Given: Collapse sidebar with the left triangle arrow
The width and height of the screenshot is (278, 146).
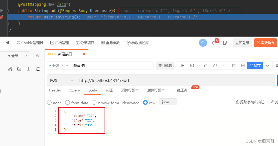Looking at the screenshot, I should pos(7,43).
